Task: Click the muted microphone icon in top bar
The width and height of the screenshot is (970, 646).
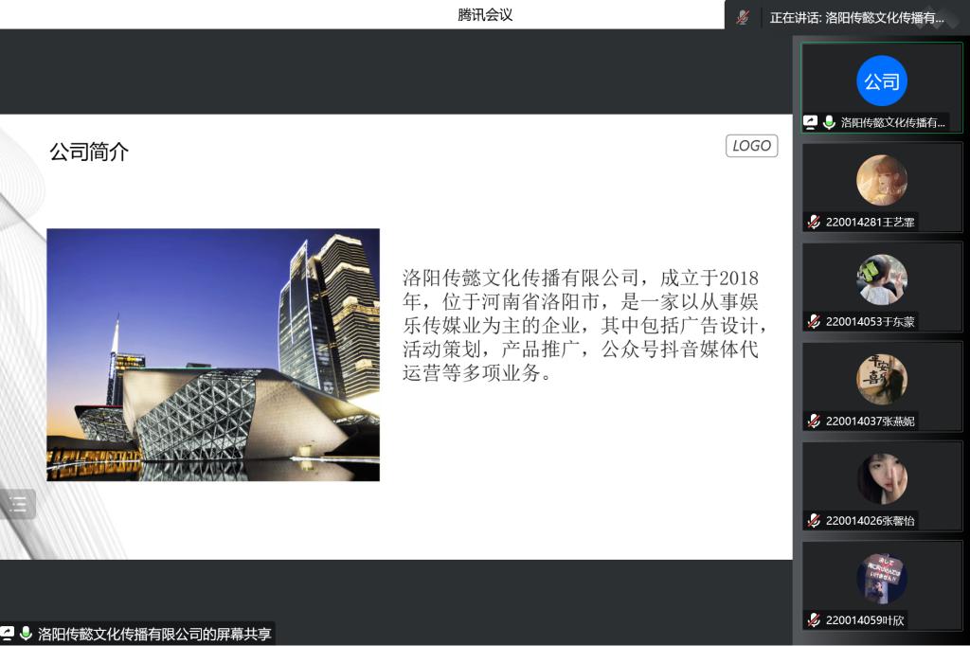Action: click(743, 17)
